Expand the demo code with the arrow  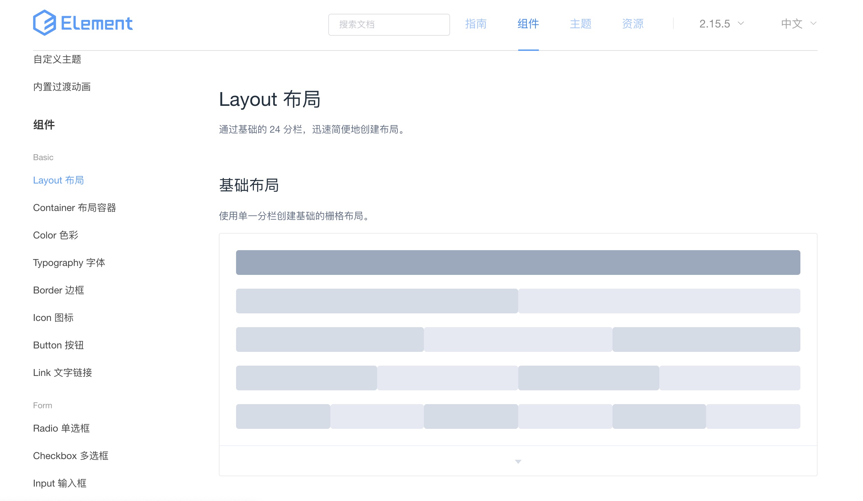click(x=518, y=461)
